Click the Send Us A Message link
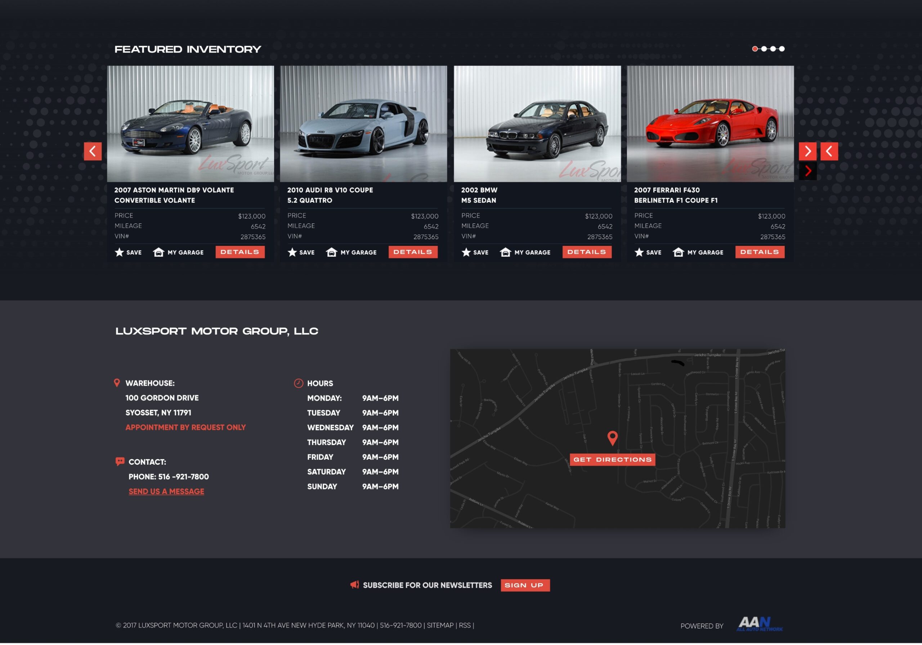 point(167,492)
